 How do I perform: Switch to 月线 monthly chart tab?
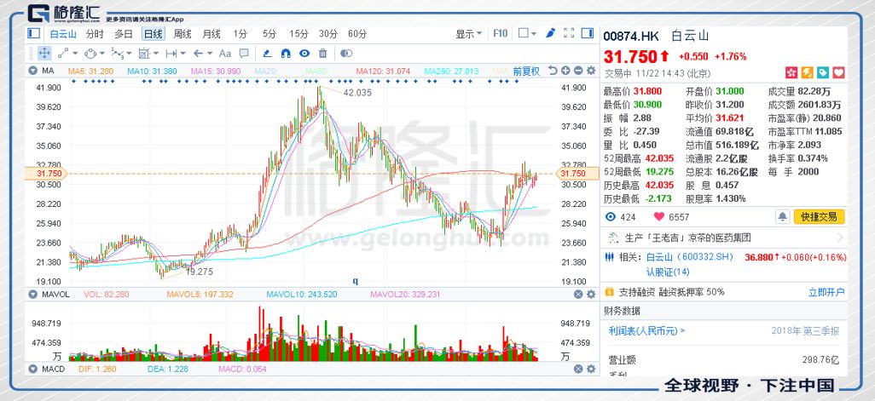coord(212,34)
